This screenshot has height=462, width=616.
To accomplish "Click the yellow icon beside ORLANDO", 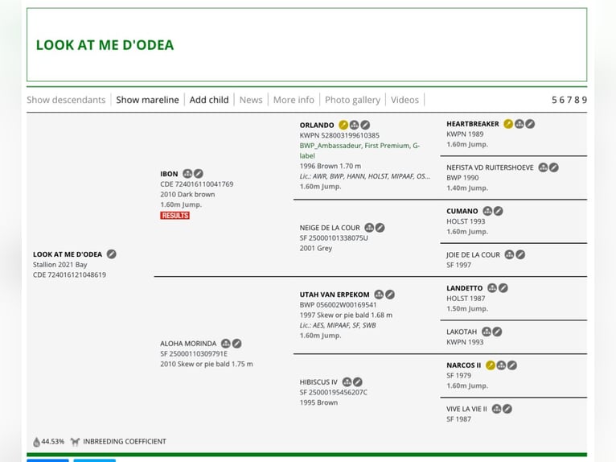I will [x=343, y=125].
